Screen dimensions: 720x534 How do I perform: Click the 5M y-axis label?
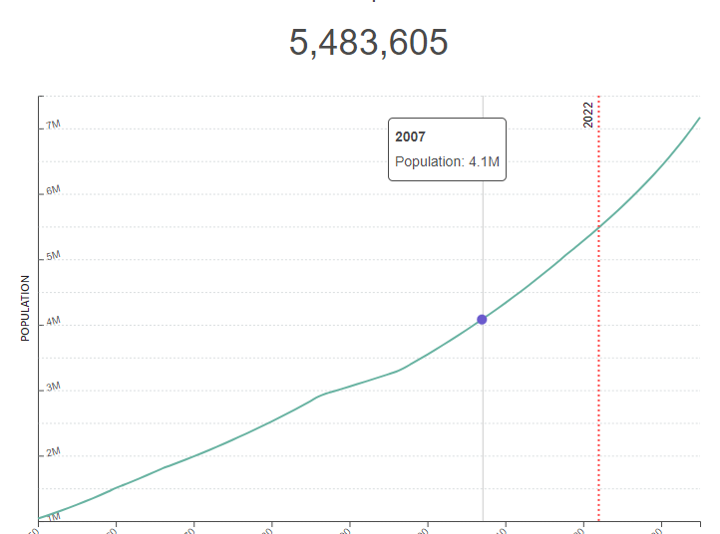pyautogui.click(x=53, y=257)
